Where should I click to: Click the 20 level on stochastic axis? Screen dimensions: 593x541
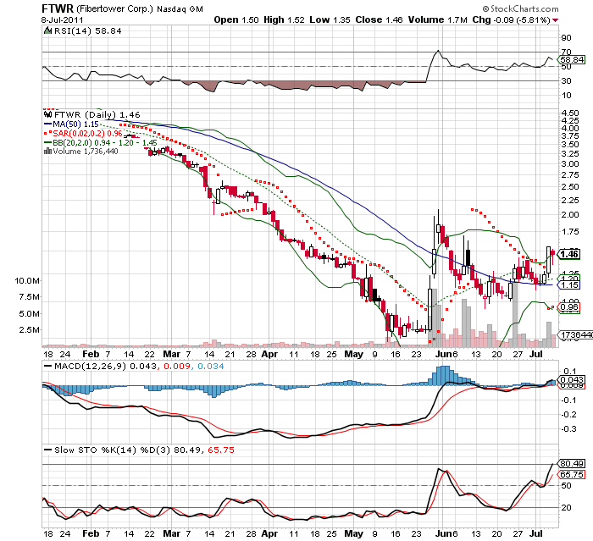(566, 507)
